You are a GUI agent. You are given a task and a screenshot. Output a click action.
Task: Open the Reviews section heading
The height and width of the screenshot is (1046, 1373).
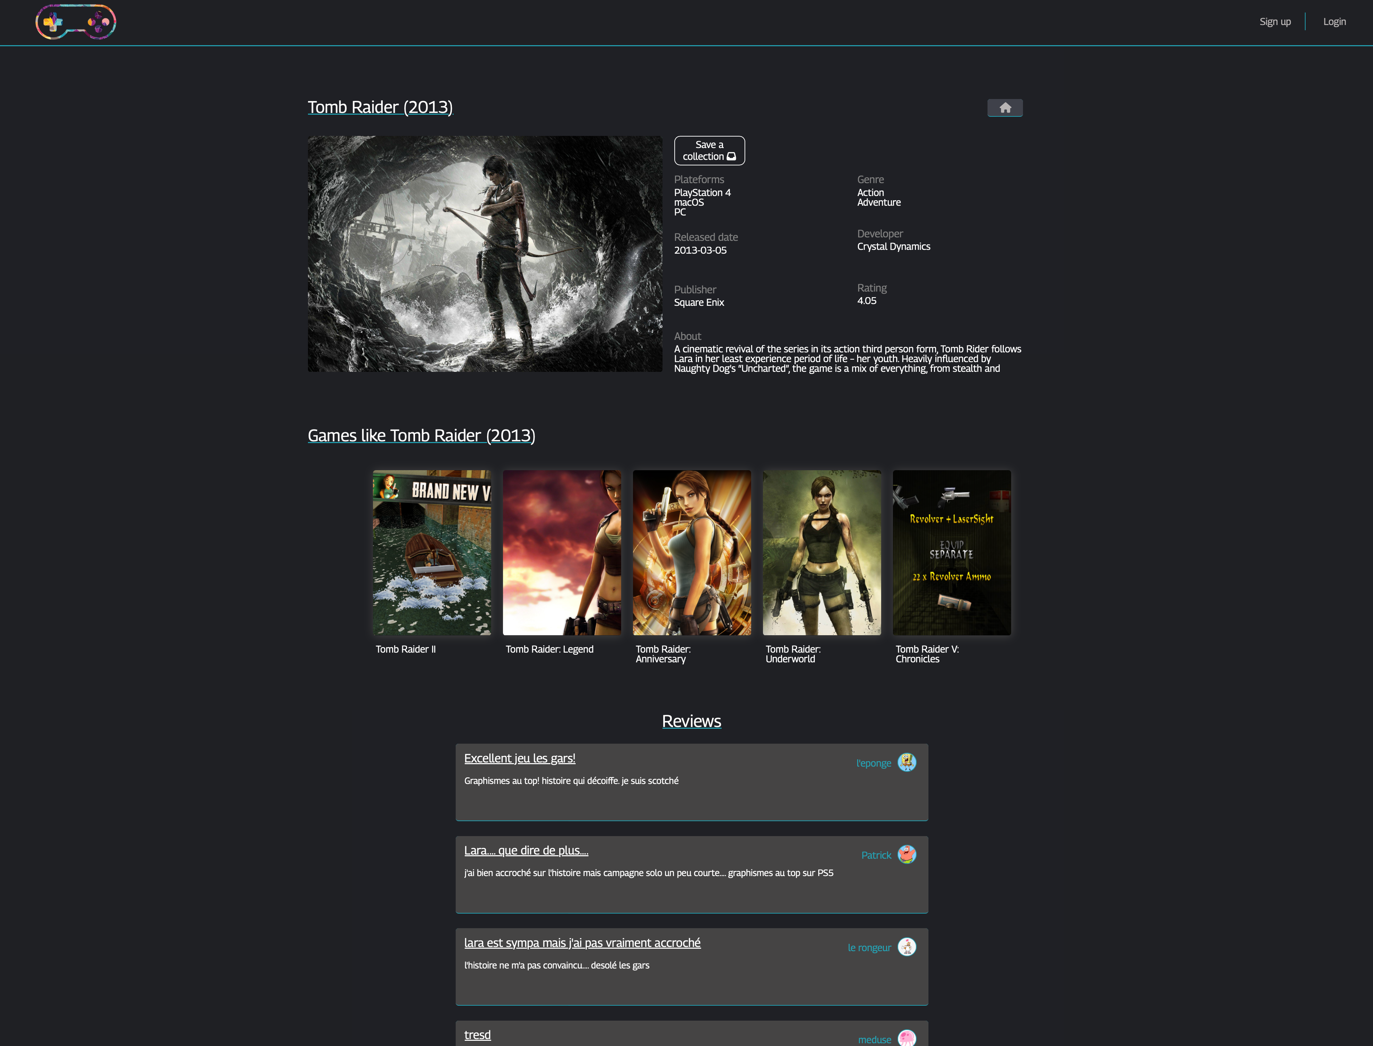pyautogui.click(x=691, y=720)
